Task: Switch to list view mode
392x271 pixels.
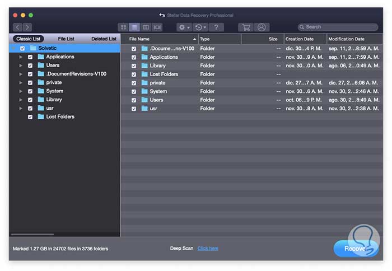Action: [x=134, y=27]
